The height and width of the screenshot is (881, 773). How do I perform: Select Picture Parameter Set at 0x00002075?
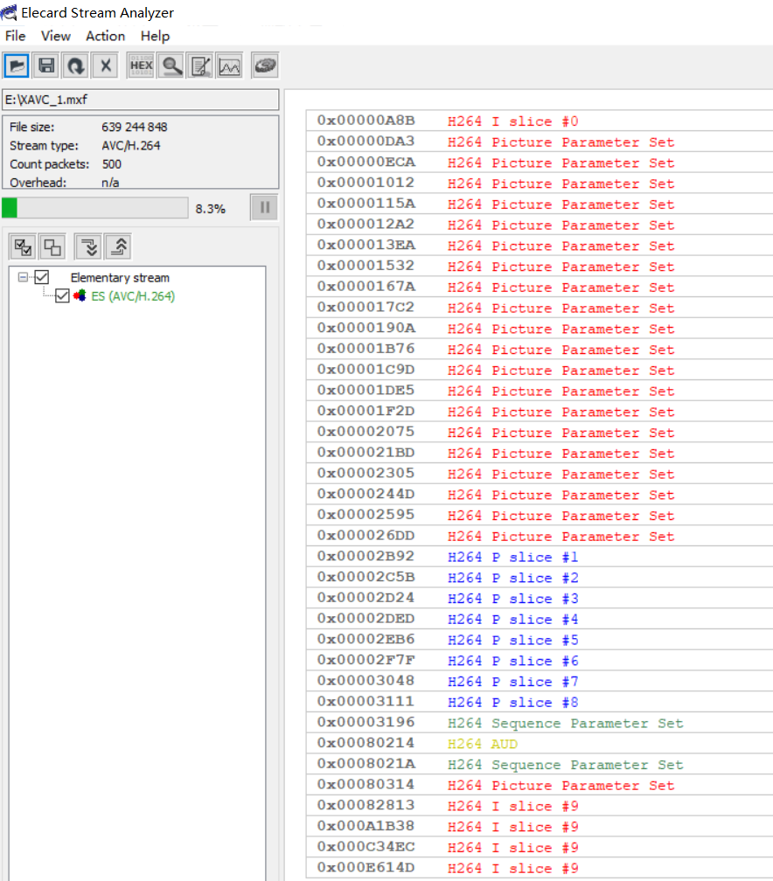coord(540,432)
